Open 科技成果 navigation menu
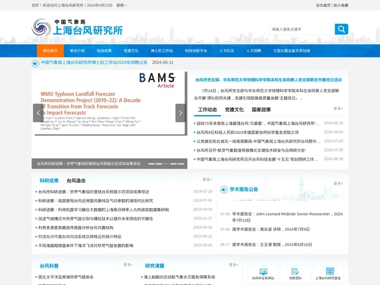This screenshot has width=380, height=285. pos(104,51)
